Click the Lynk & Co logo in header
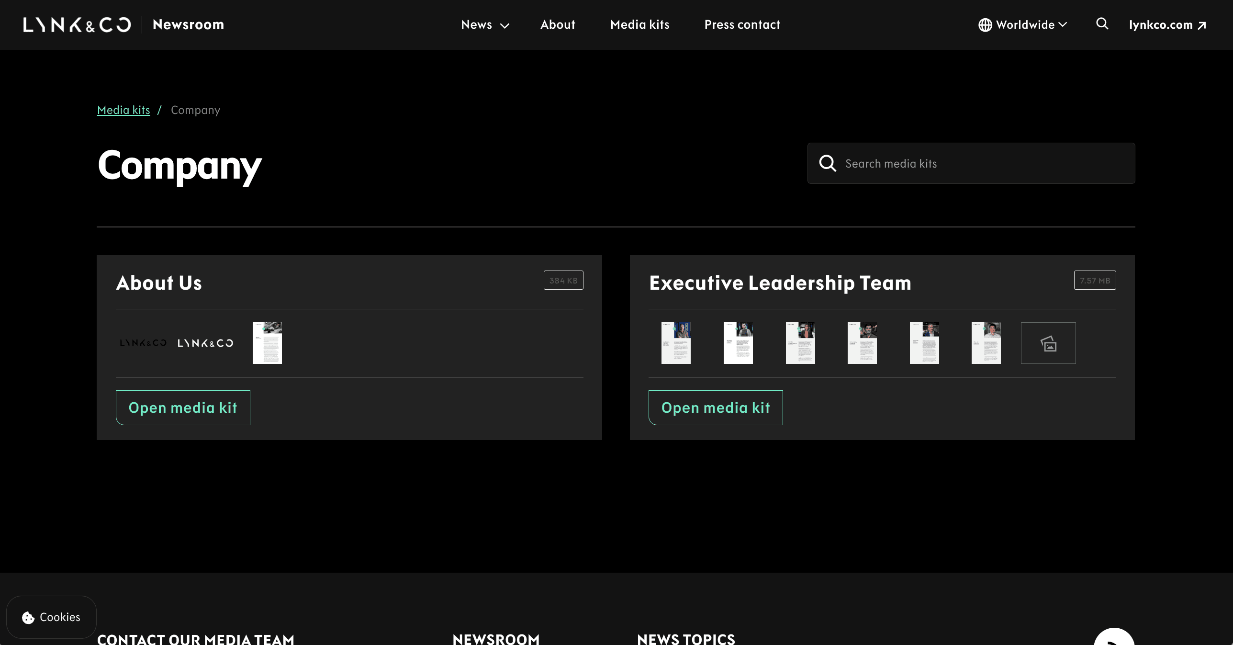 click(x=77, y=25)
